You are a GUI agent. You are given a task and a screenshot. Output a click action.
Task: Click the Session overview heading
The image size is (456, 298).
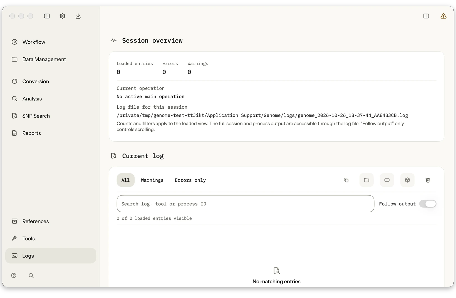pyautogui.click(x=152, y=40)
